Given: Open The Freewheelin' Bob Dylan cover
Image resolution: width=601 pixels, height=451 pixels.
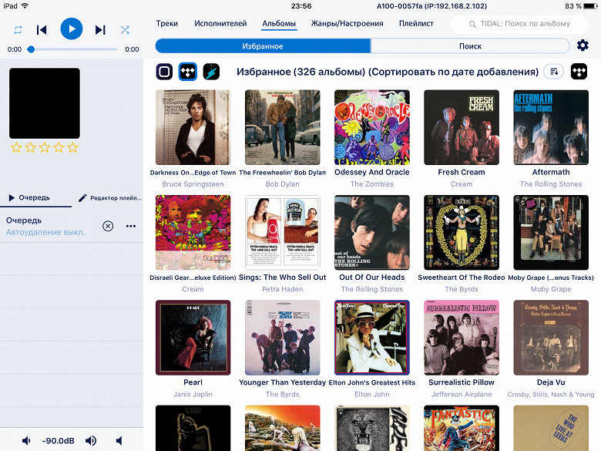Looking at the screenshot, I should click(x=283, y=127).
